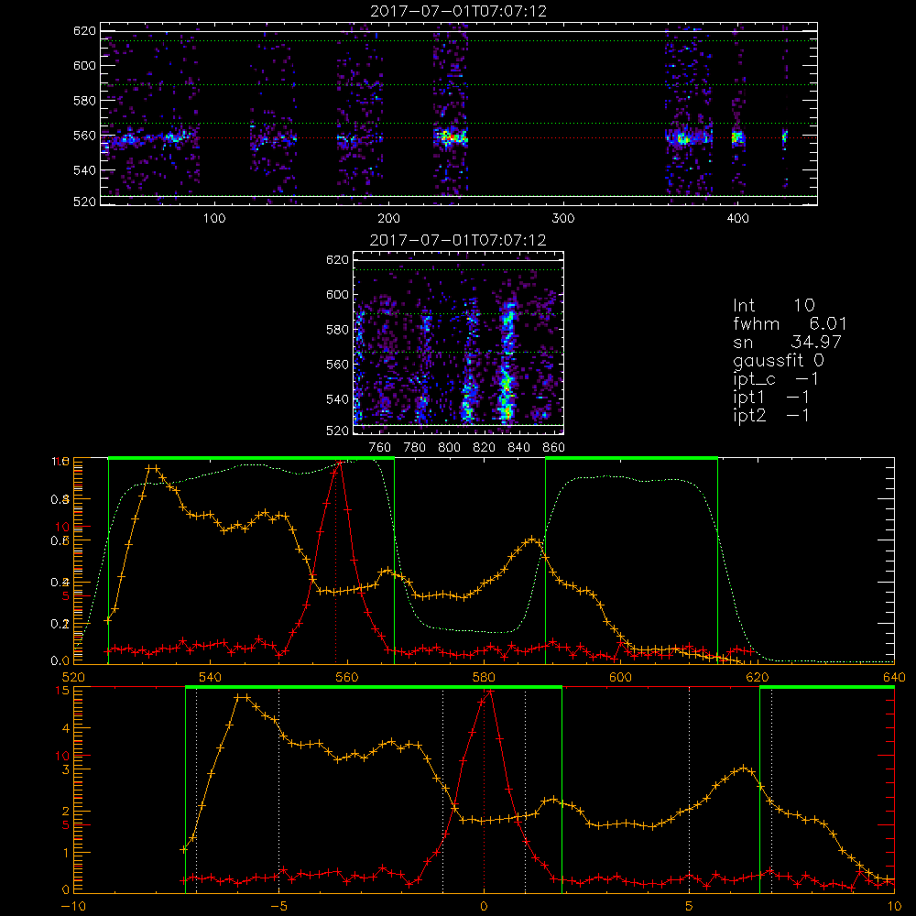Select the 'ipt2 -1' readout text
This screenshot has height=916, width=916.
coord(771,415)
